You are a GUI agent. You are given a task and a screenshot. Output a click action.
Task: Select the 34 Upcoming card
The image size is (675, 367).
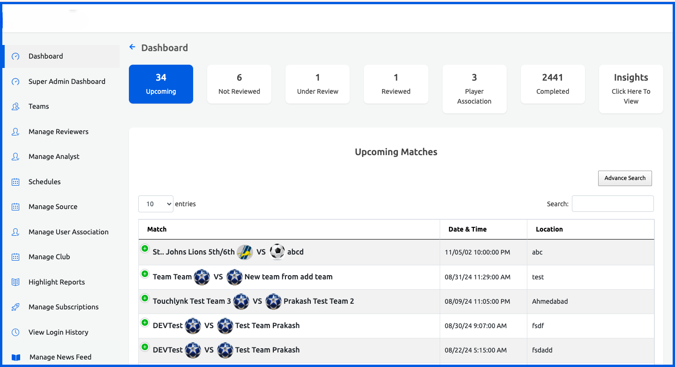(161, 84)
